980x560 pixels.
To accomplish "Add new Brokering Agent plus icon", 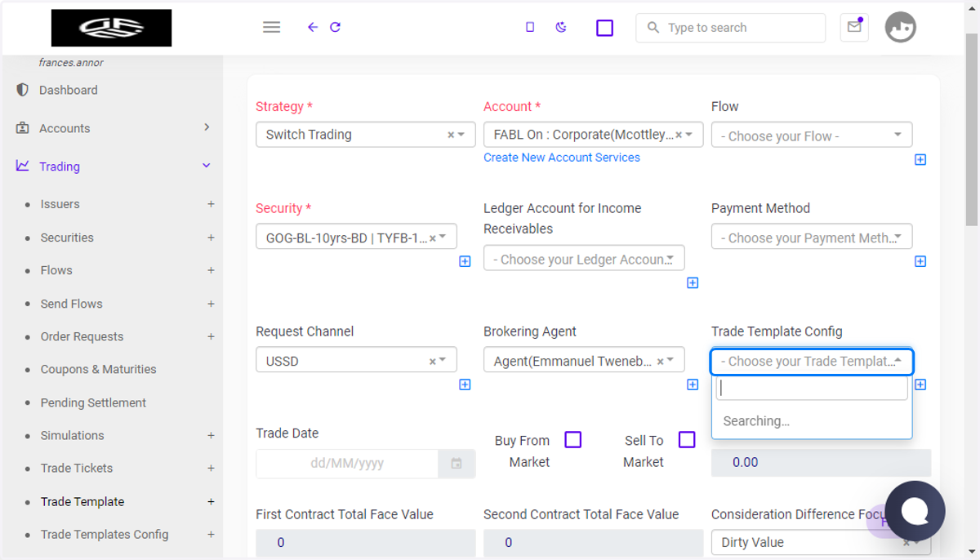I will pos(693,384).
